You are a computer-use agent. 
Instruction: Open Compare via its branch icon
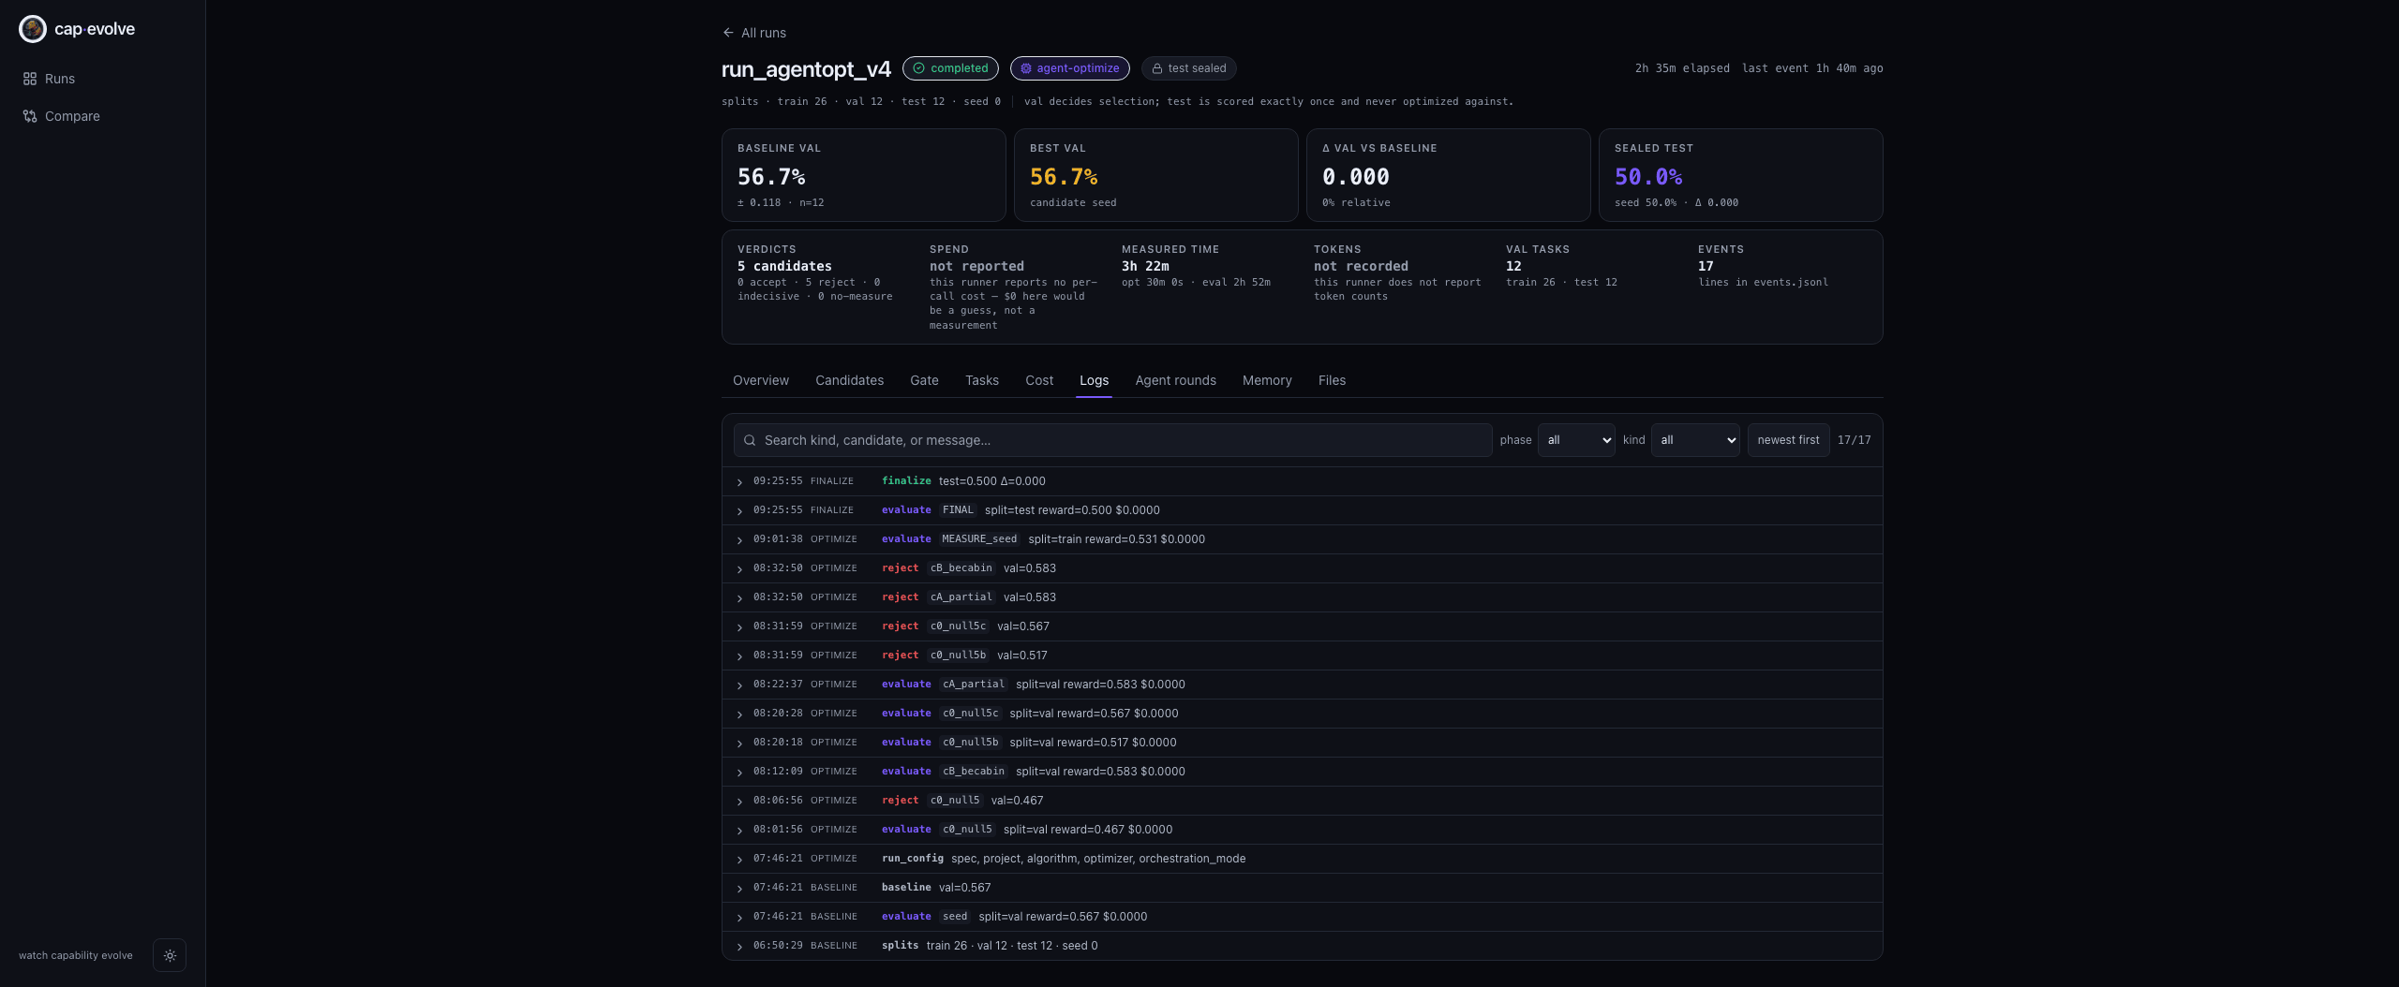point(30,116)
